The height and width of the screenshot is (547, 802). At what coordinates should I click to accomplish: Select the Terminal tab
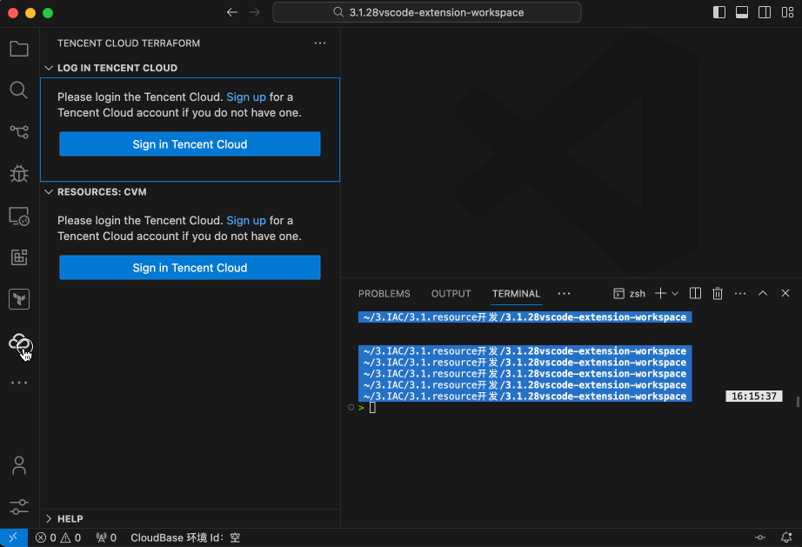(516, 293)
